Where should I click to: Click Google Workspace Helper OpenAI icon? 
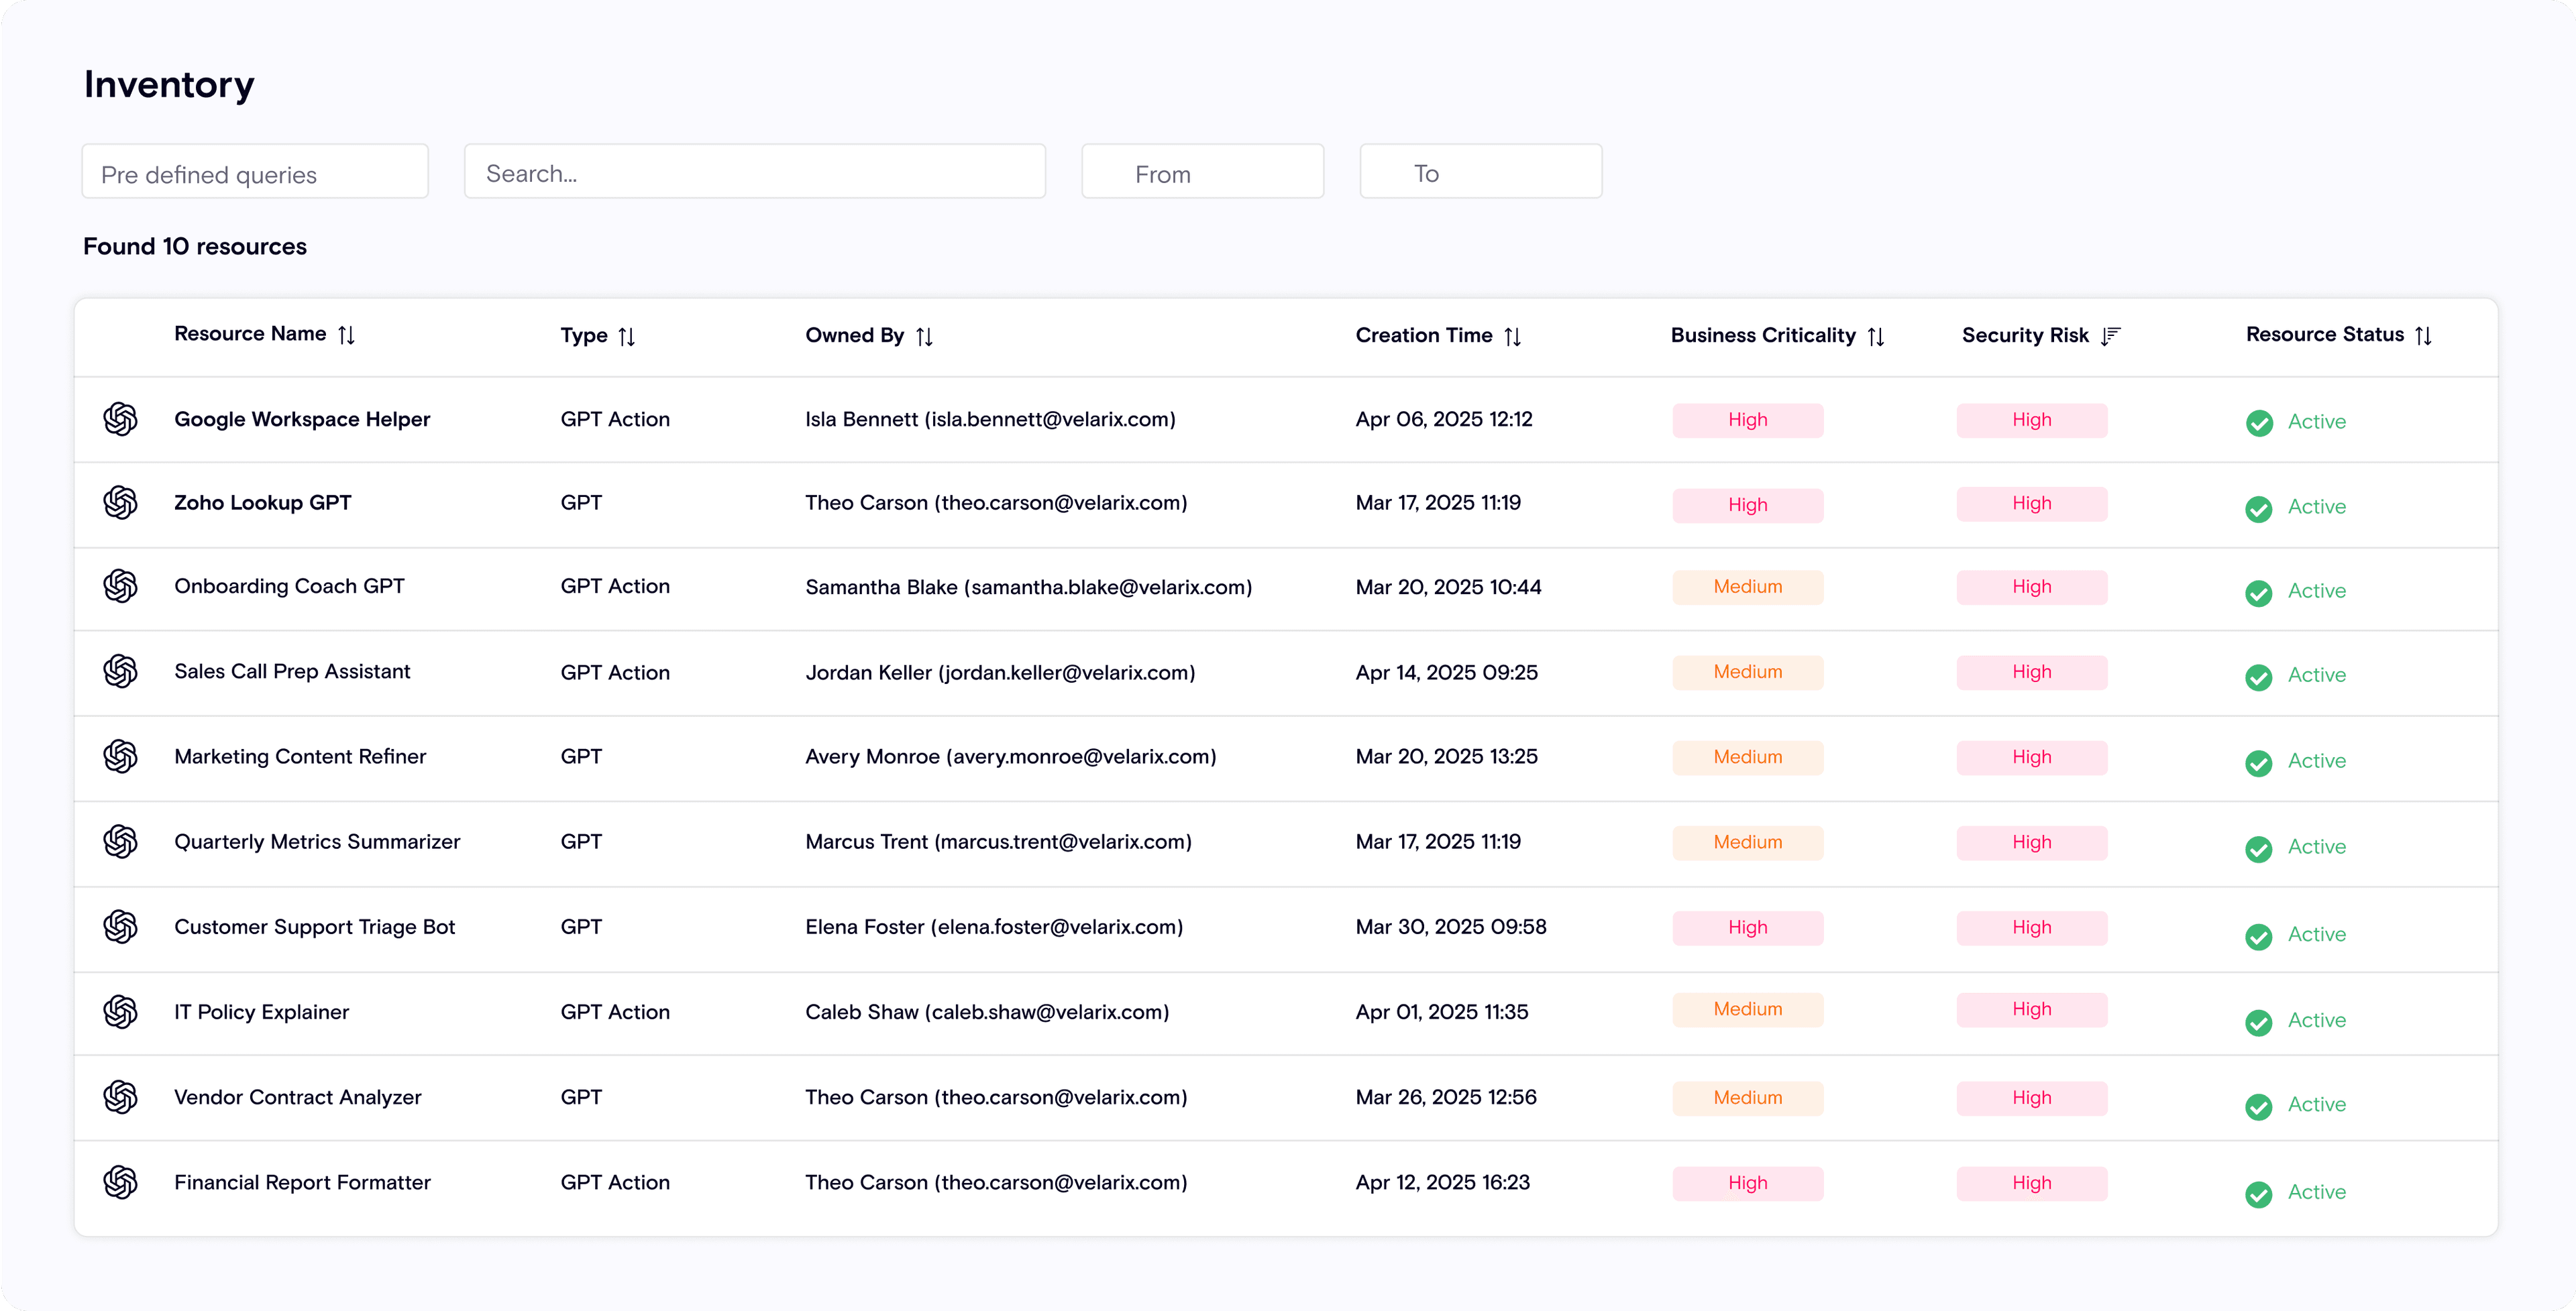120,419
